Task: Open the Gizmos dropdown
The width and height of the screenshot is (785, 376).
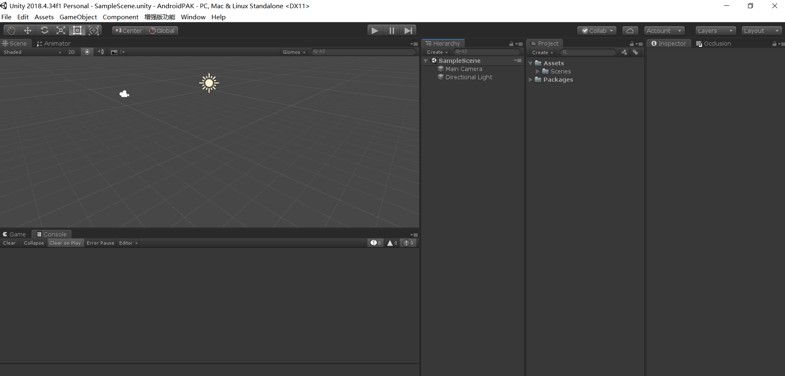Action: point(294,52)
